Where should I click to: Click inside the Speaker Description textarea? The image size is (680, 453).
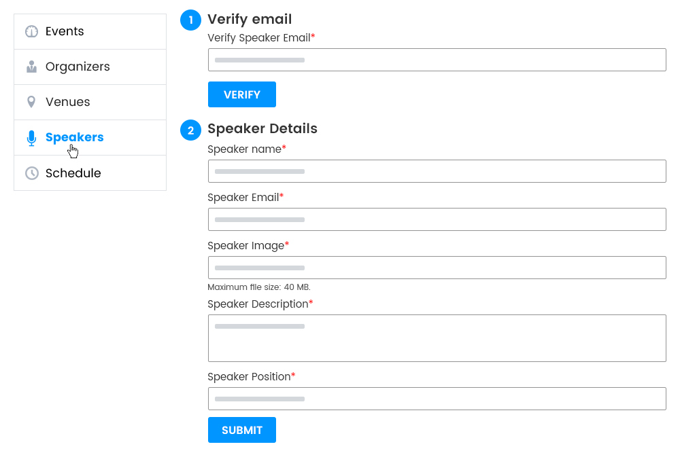(437, 338)
